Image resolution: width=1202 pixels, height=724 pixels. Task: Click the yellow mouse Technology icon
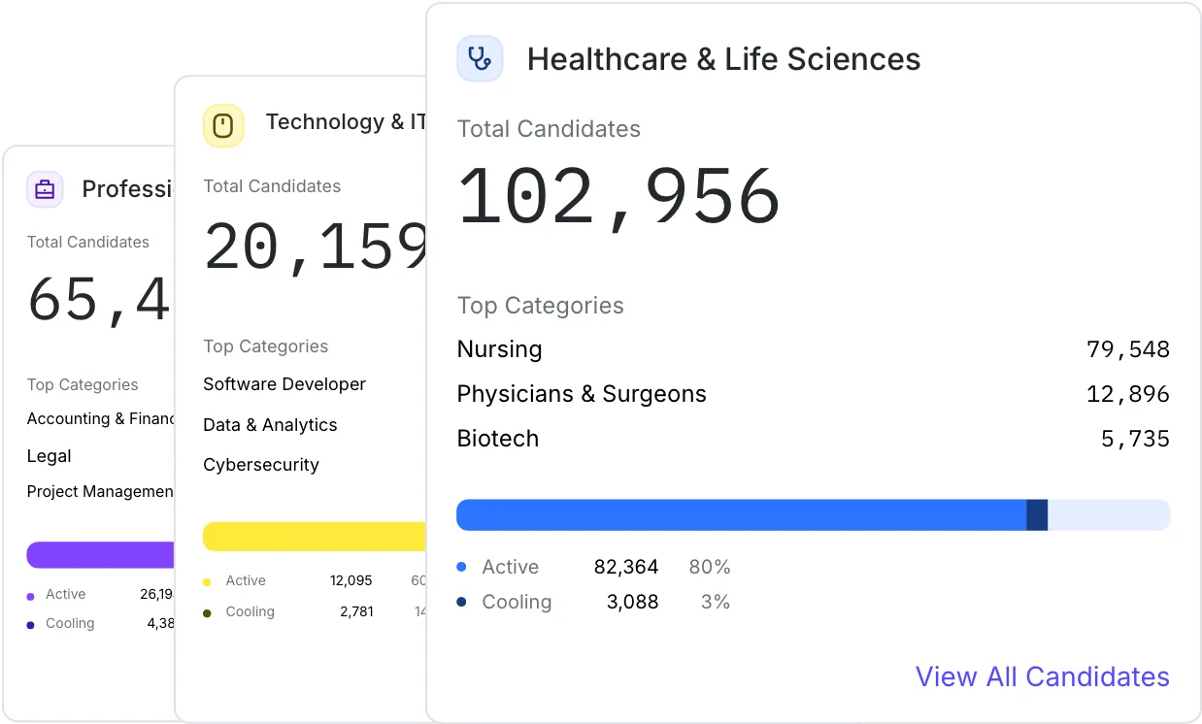pyautogui.click(x=223, y=126)
